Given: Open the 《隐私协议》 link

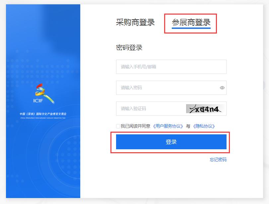Looking at the screenshot, I should point(204,126).
